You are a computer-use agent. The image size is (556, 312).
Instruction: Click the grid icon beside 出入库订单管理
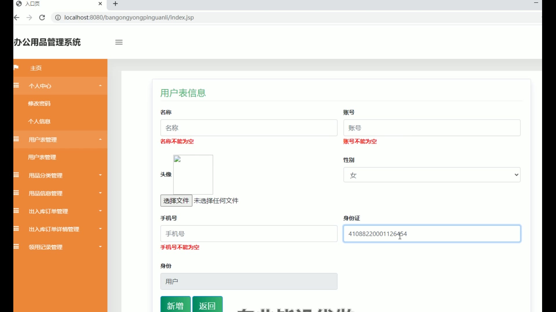tap(16, 211)
